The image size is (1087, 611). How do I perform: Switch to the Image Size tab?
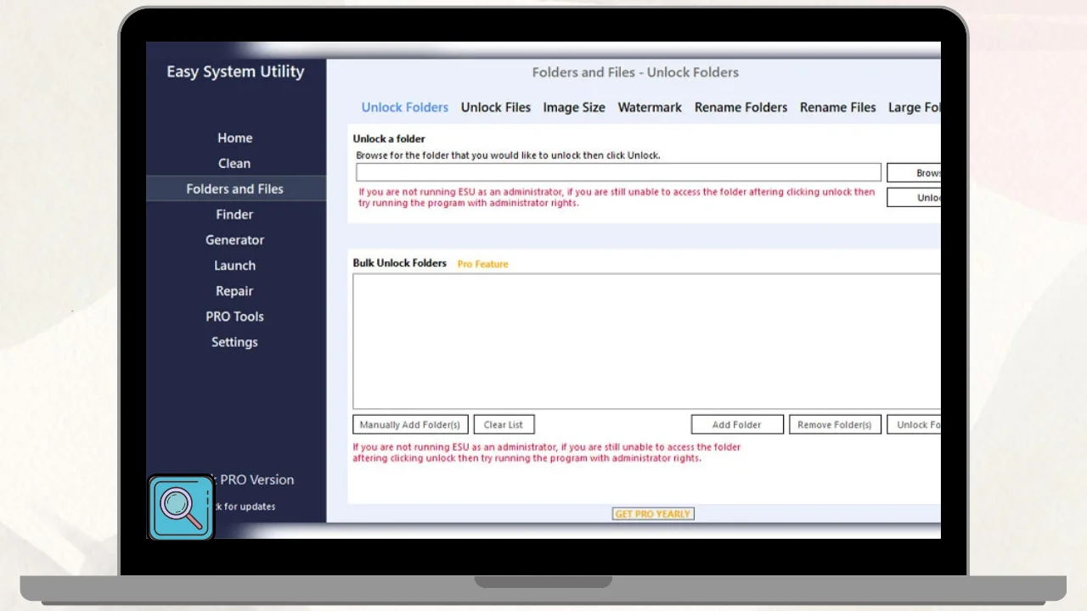[574, 108]
